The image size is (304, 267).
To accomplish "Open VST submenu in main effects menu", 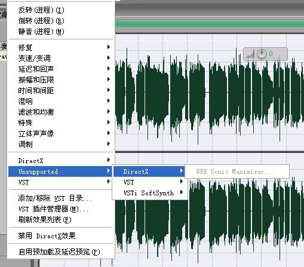I will tap(61, 182).
